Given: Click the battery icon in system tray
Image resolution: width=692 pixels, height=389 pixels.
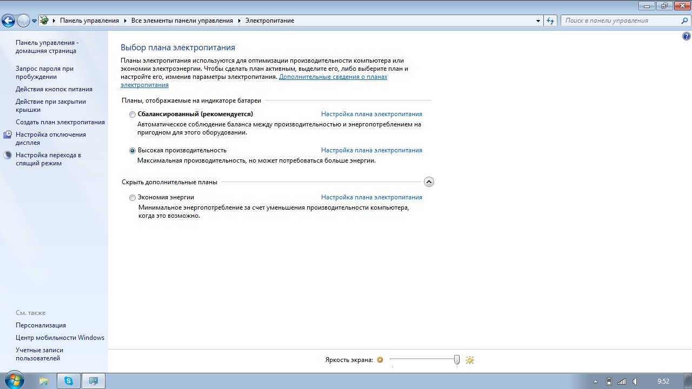Looking at the screenshot, I should 609,381.
